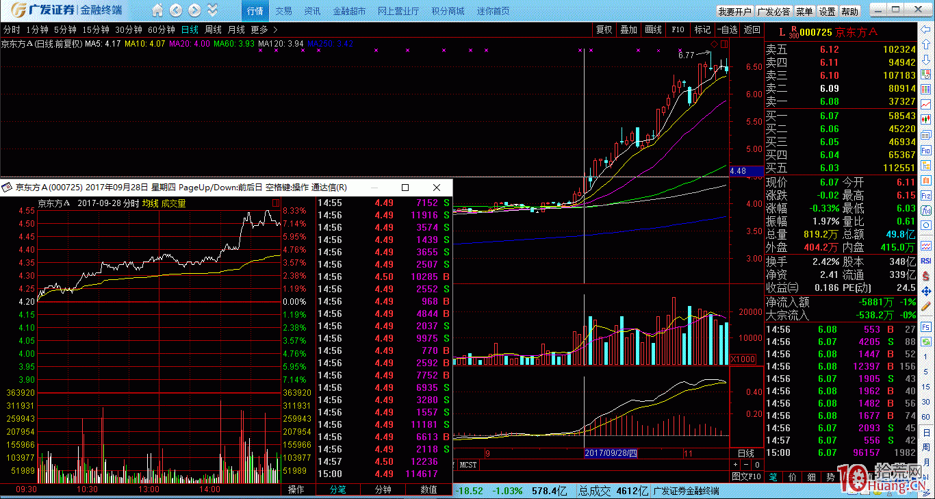
Task: Click the candlestick chart sidebar icon
Action: [926, 119]
